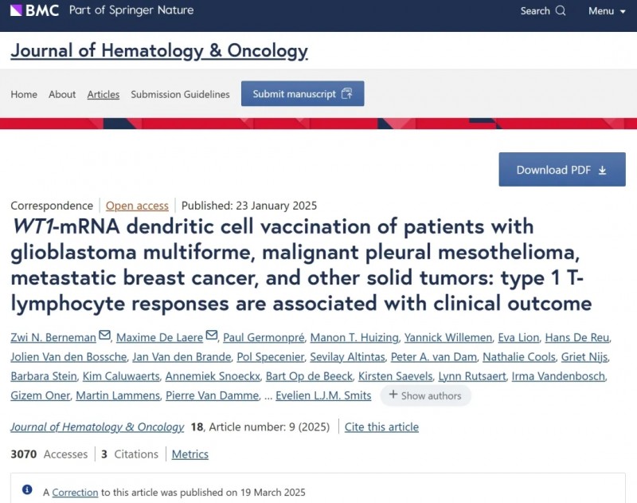This screenshot has width=637, height=503.
Task: Open Submission Guidelines page
Action: 180,94
